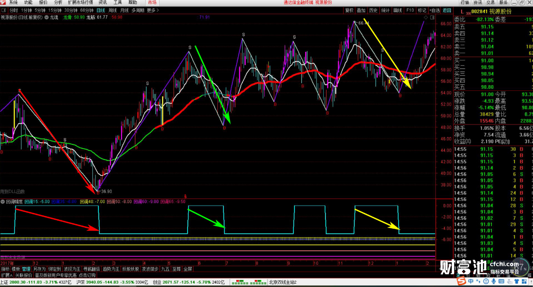Viewport: 533px width, 287px height.
Task: Open the round chevron icon beside 龙魂
Action: pos(47,18)
